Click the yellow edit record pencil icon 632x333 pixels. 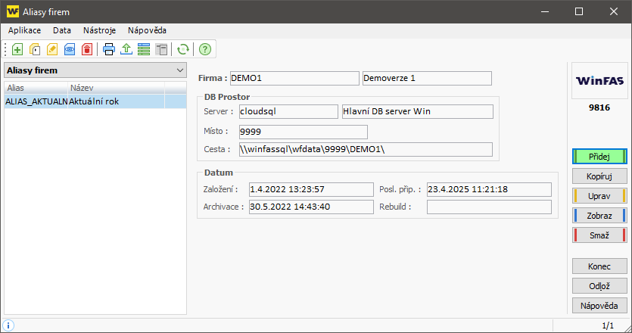(52, 49)
